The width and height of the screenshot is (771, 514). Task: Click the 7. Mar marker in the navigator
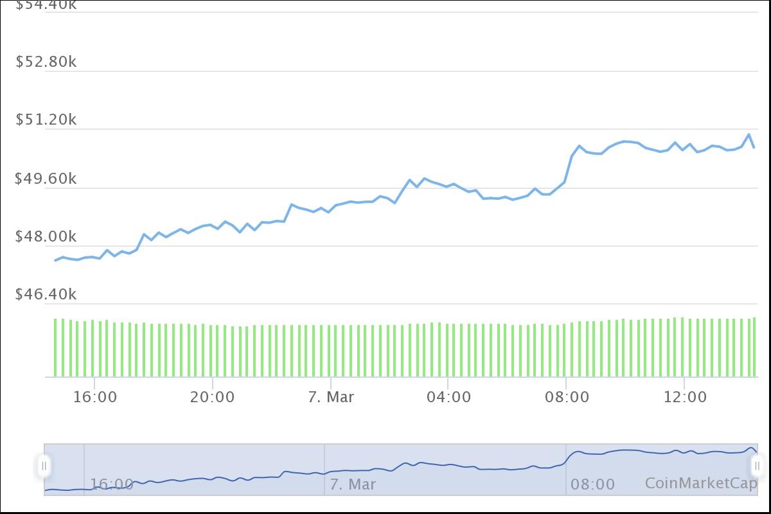(x=352, y=484)
